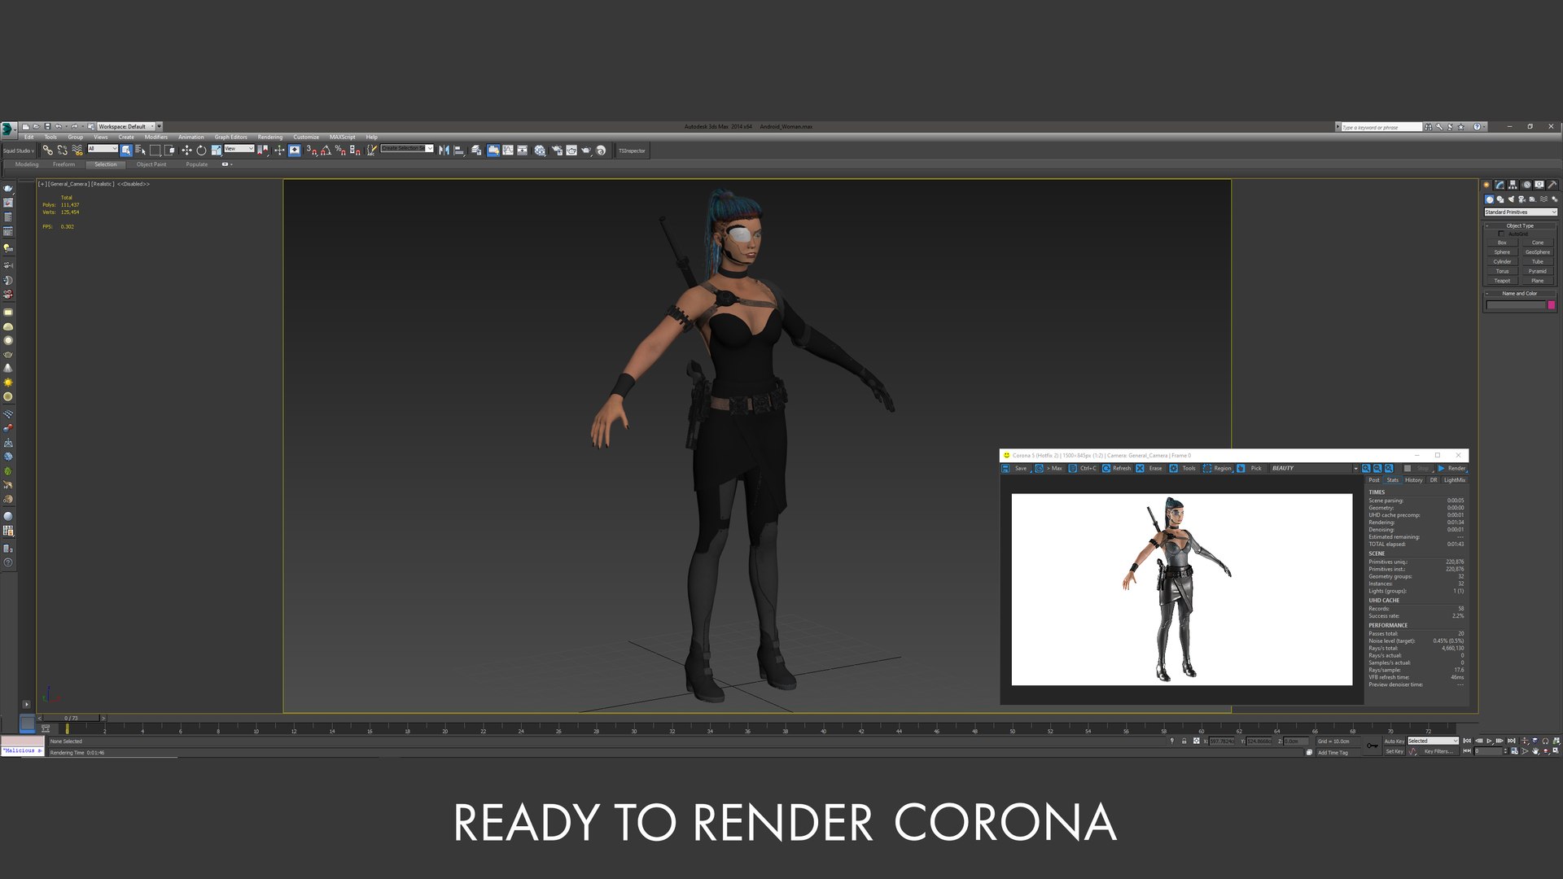Open the Motion panel tab icon
This screenshot has height=879, width=1563.
1526,185
